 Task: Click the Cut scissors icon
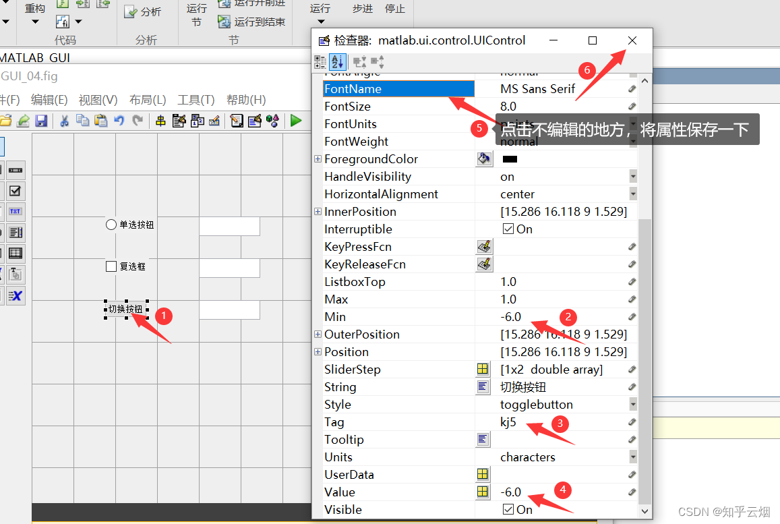tap(63, 120)
